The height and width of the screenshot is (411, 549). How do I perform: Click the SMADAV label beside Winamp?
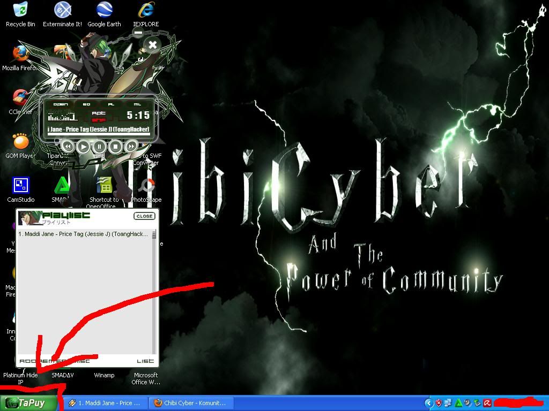coord(62,375)
